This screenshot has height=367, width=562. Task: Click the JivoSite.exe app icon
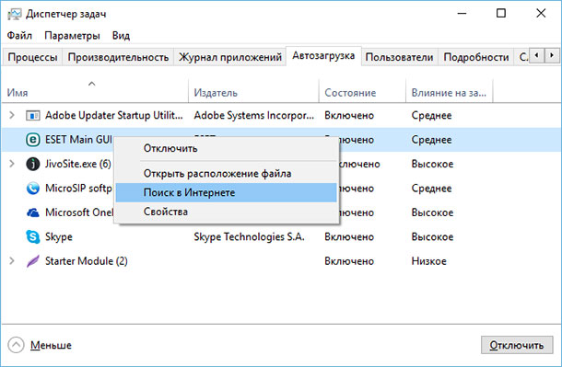point(32,164)
